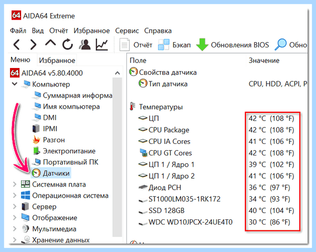Click the Разгон flame icon
This screenshot has height=252, width=316.
(x=36, y=140)
